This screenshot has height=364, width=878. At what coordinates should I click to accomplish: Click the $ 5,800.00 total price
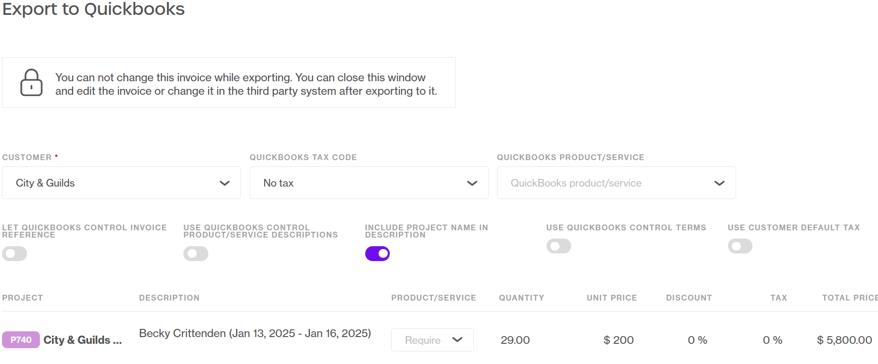point(845,340)
